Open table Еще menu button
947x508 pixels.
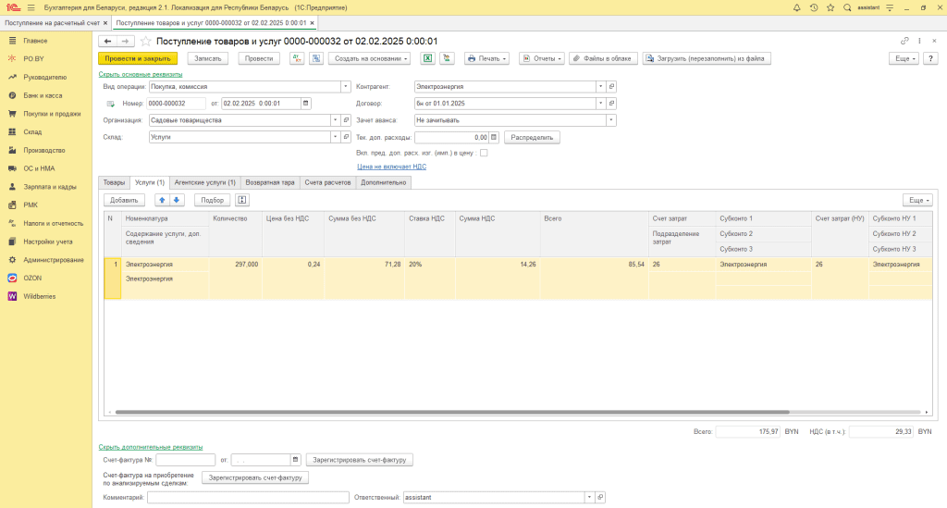point(917,200)
